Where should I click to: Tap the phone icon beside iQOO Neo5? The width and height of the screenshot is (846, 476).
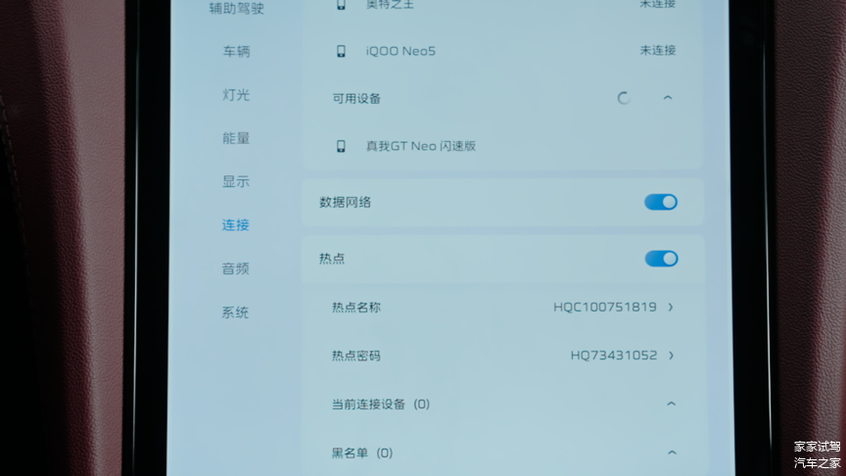coord(341,50)
